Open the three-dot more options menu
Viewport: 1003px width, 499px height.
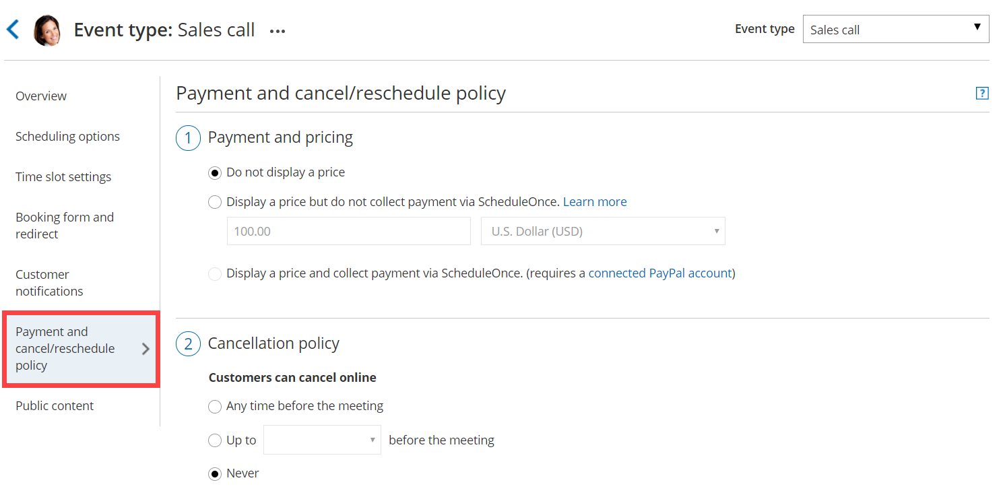278,31
